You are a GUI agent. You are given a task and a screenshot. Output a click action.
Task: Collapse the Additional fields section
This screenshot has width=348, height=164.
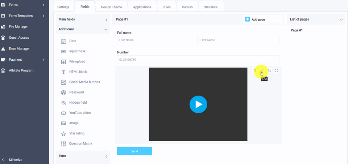[x=106, y=30]
